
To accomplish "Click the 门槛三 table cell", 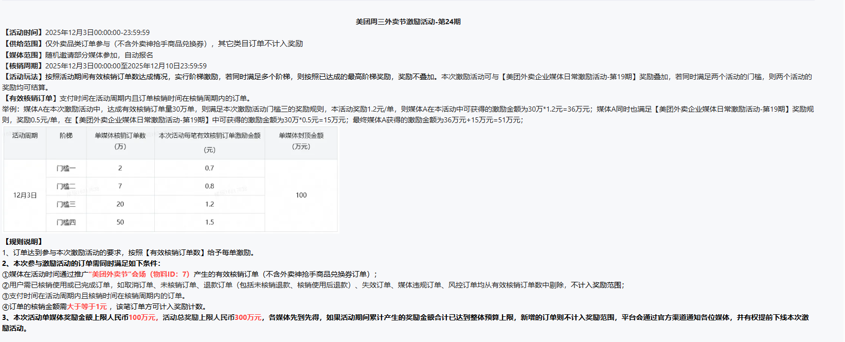I will pyautogui.click(x=66, y=204).
